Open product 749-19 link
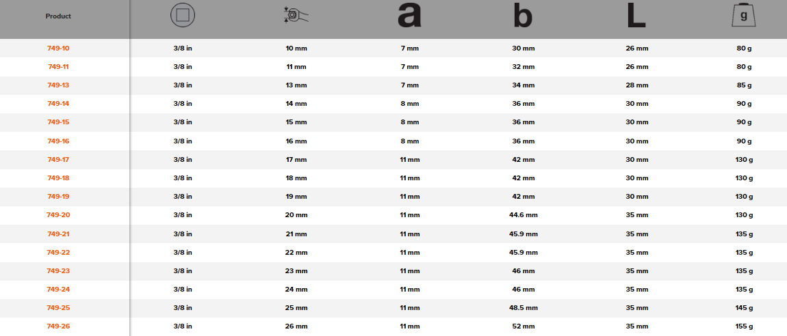 pos(58,197)
